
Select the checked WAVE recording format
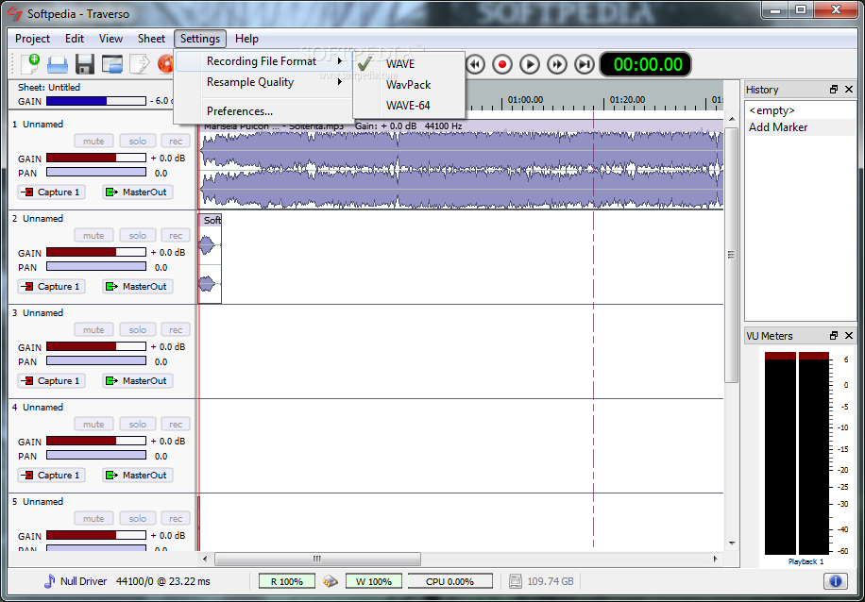[x=408, y=64]
